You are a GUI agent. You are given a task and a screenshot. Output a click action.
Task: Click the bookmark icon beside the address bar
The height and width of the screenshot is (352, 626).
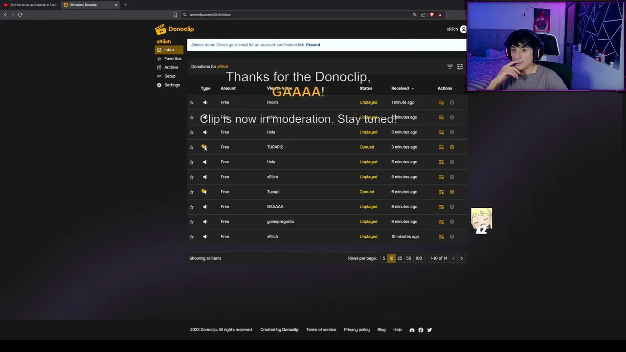pyautogui.click(x=175, y=15)
